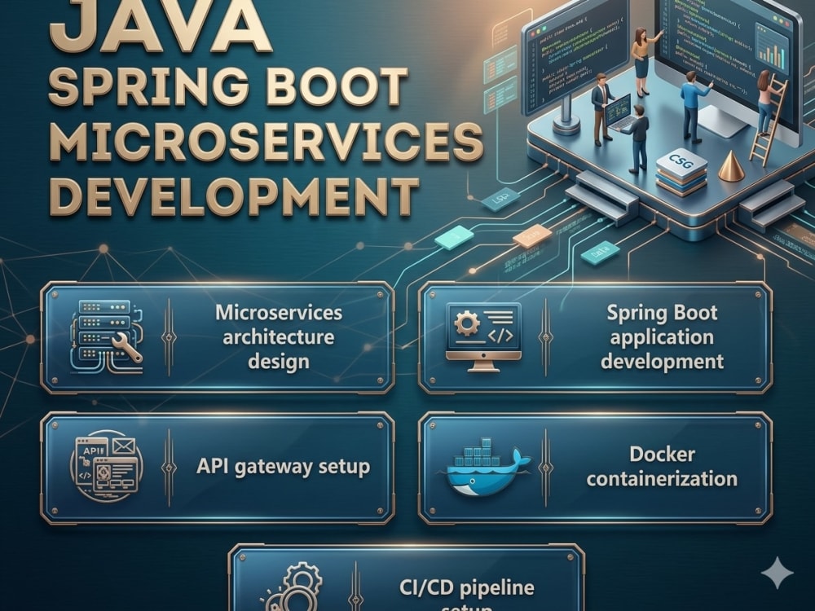Image resolution: width=815 pixels, height=611 pixels.
Task: Click the "JAVA" headline word
Action: tap(161, 27)
